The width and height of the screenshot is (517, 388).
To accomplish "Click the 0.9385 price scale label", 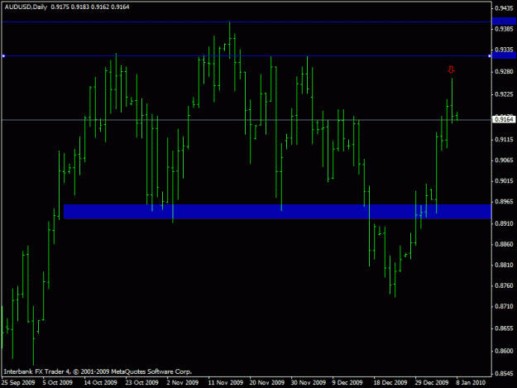I will 504,29.
